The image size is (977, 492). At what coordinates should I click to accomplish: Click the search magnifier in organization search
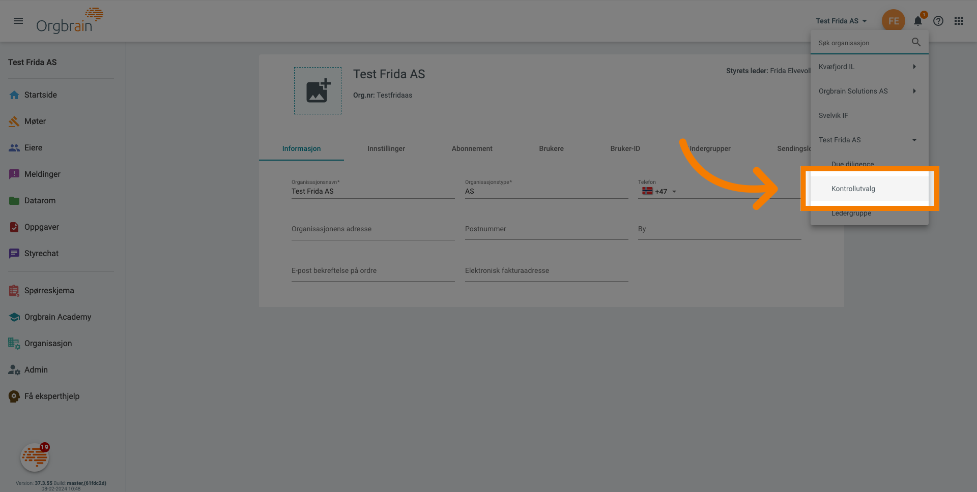[x=916, y=42]
